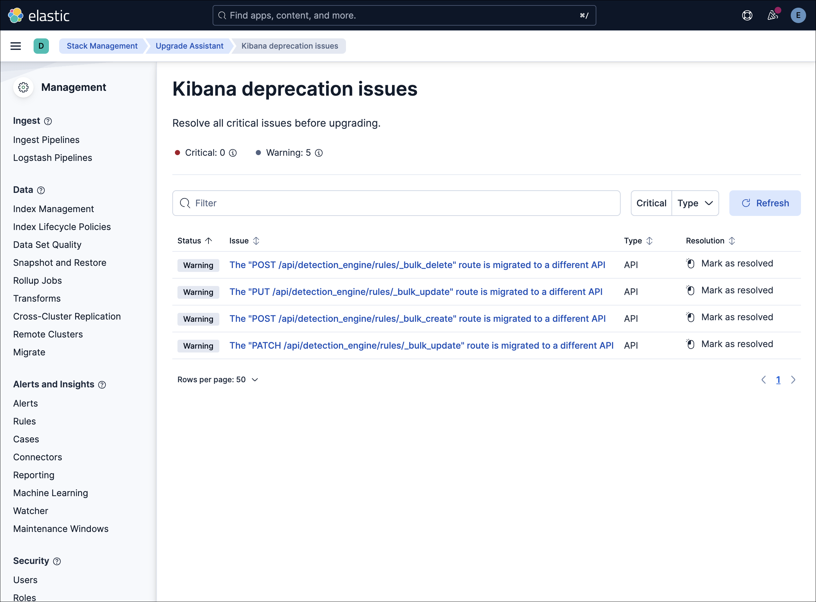This screenshot has width=816, height=602.
Task: Go to Upgrade Assistant breadcrumb
Action: click(x=189, y=46)
